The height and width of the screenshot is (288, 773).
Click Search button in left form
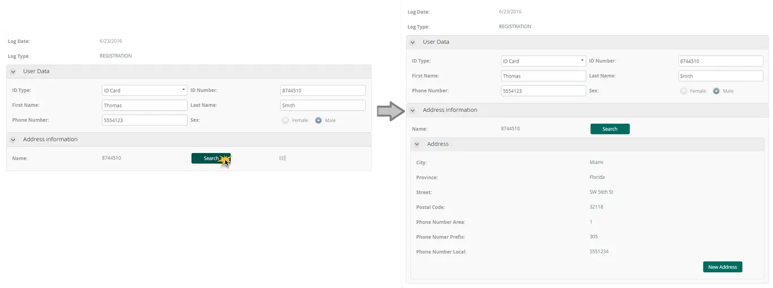211,158
